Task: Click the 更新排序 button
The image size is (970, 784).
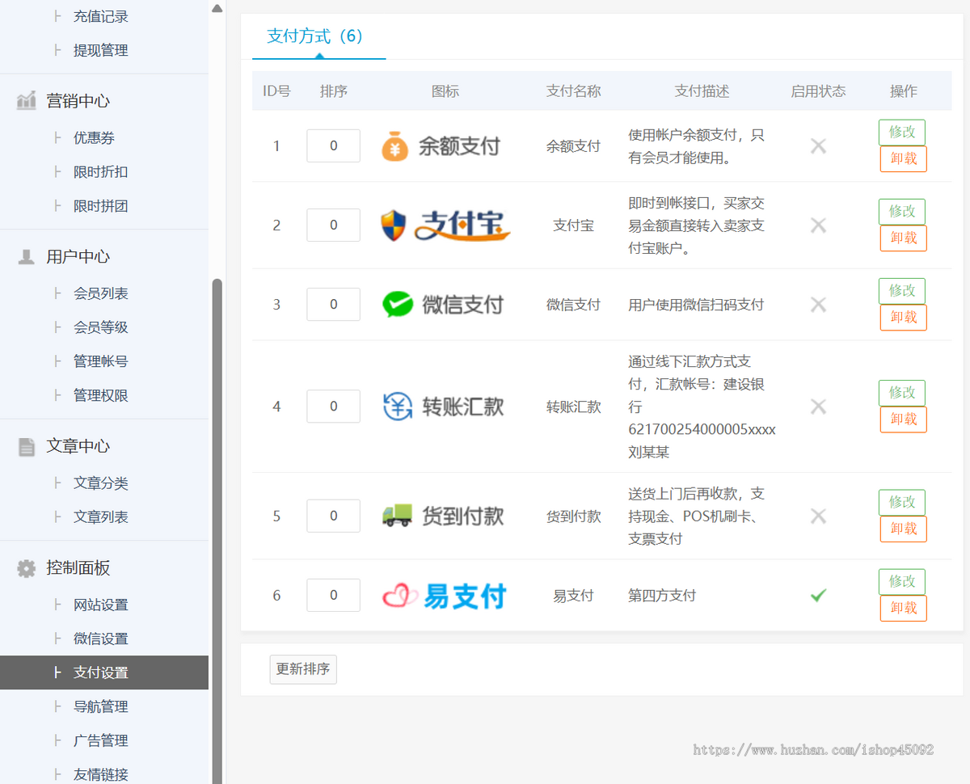Action: point(303,669)
